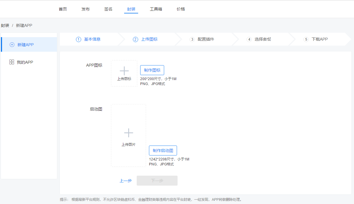Select step 2 上传图标 in the wizard

click(x=145, y=39)
